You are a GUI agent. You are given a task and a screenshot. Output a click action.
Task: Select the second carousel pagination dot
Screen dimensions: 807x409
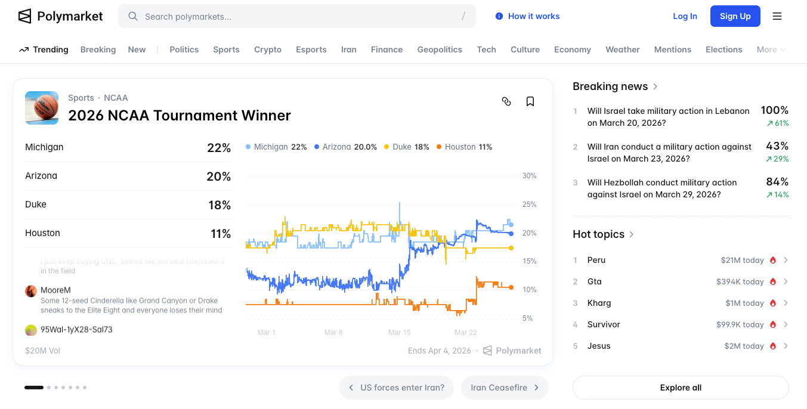click(x=49, y=388)
